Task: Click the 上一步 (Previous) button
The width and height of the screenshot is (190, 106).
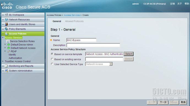Action: [x=152, y=102]
